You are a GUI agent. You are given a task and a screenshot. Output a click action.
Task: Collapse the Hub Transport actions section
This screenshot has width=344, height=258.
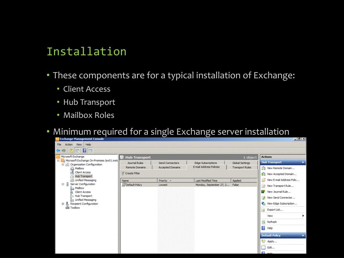(x=303, y=162)
